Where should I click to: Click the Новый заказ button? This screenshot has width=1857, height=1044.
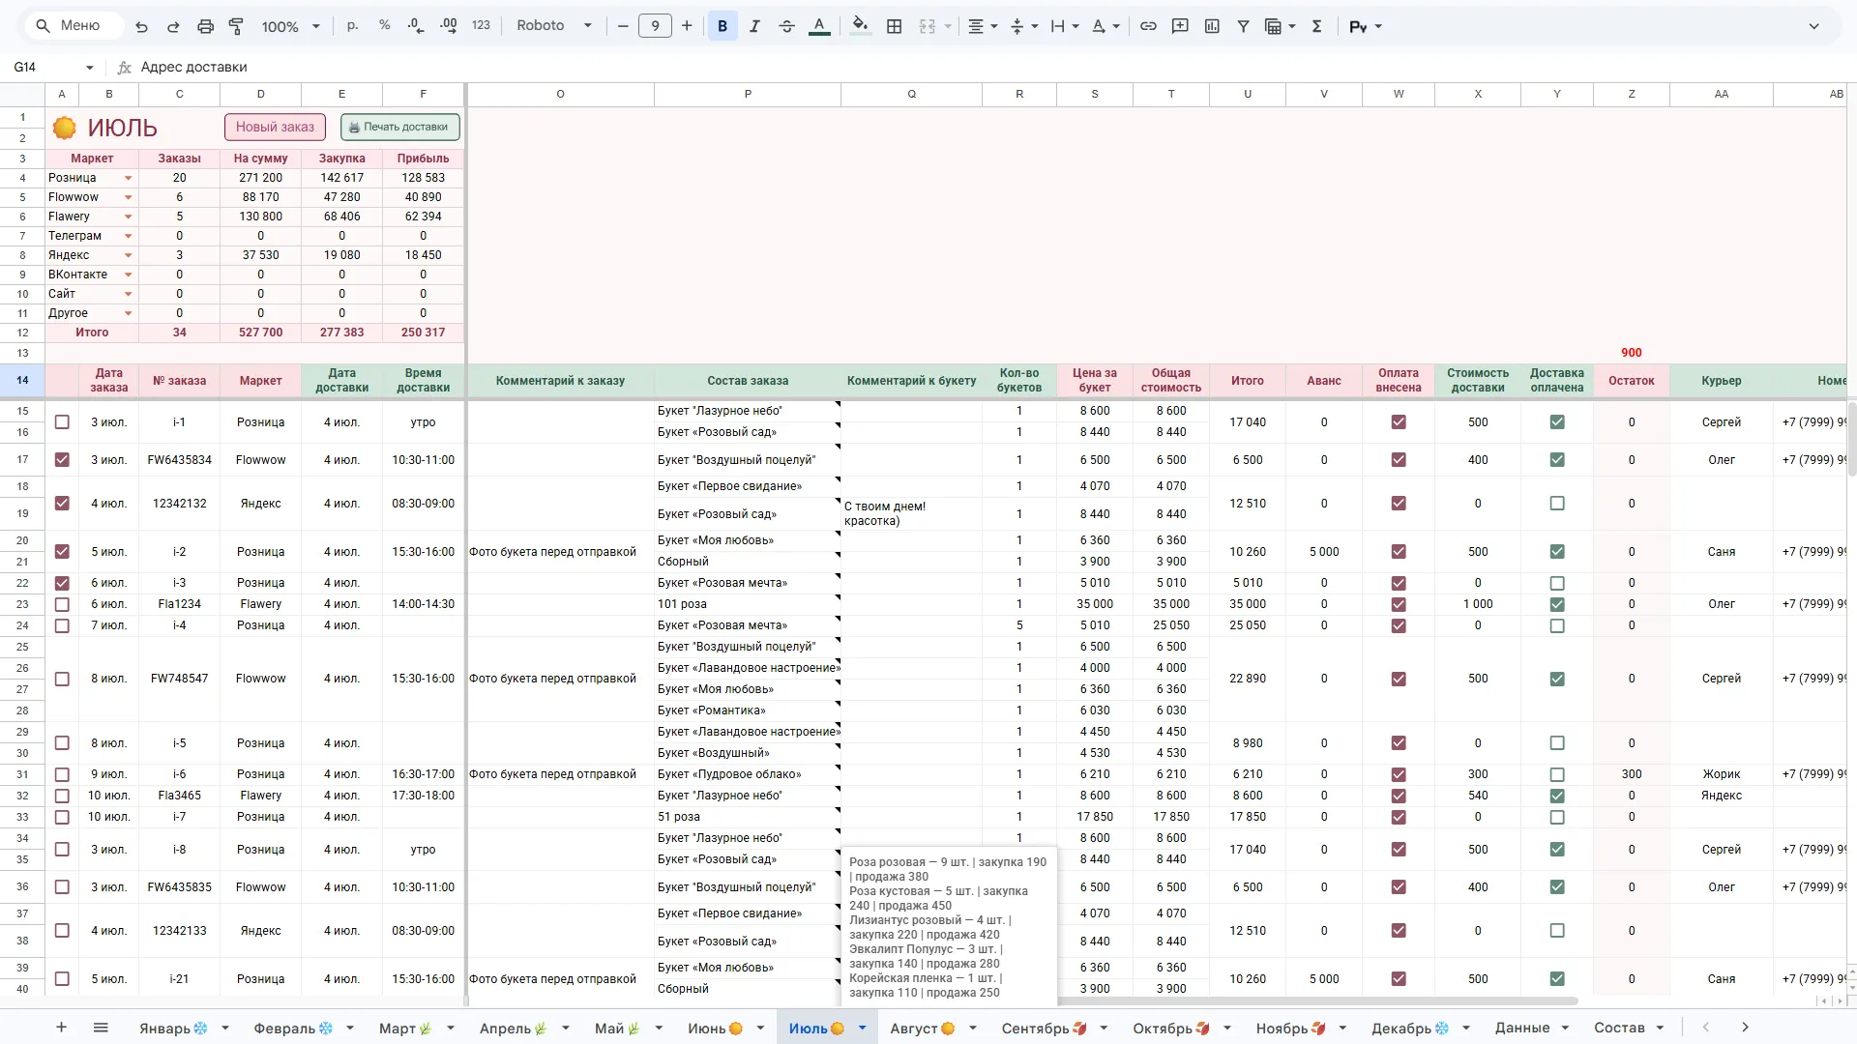pos(275,127)
